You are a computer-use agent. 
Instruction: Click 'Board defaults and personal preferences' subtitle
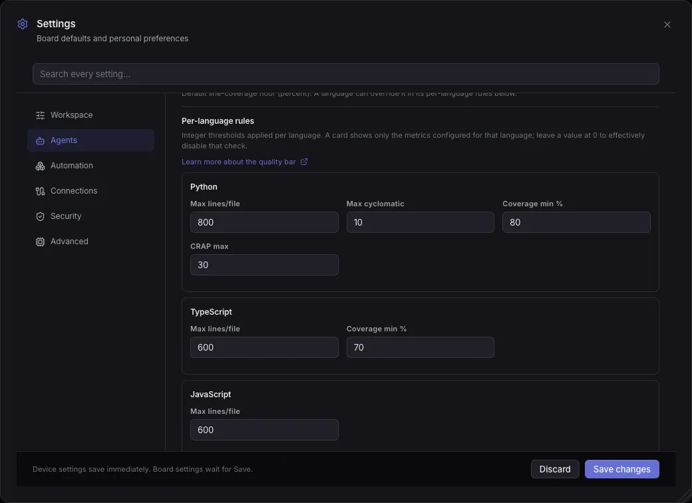(x=112, y=39)
